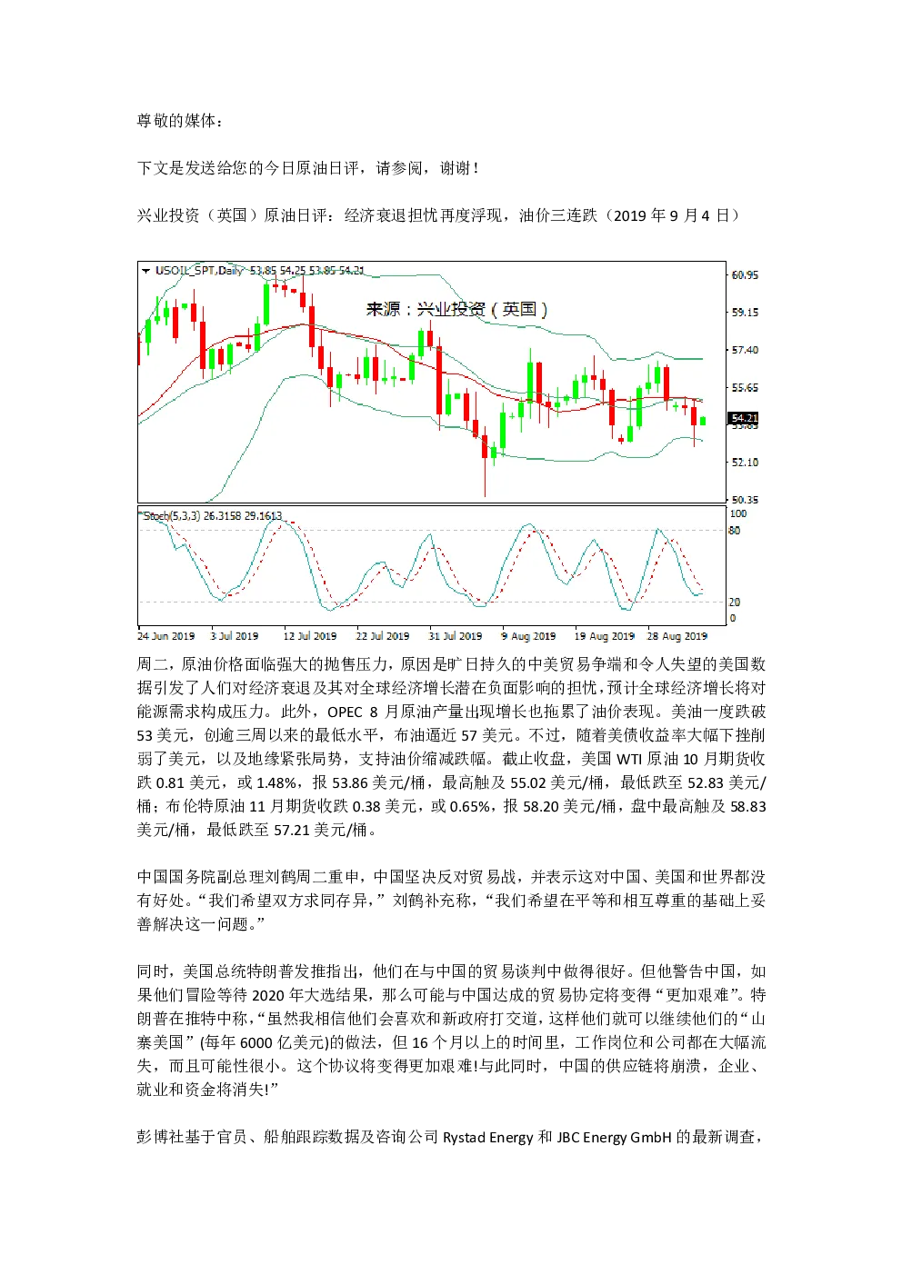The height and width of the screenshot is (1275, 902).
Task: Click the value '58.20 美元/桶'
Action: coord(570,806)
